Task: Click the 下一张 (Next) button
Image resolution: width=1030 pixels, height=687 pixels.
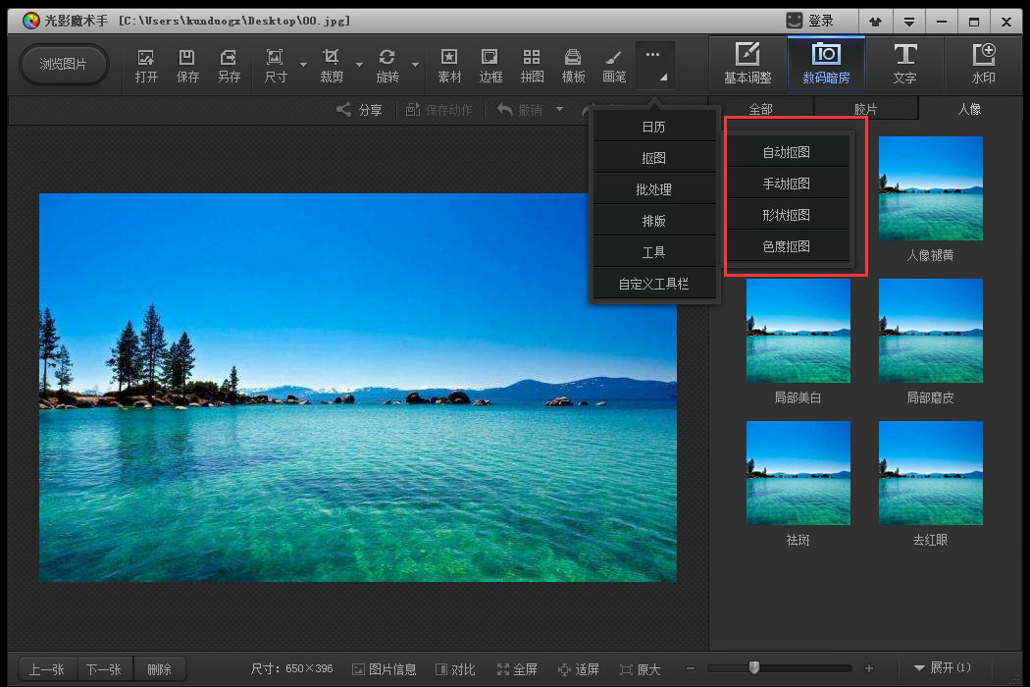Action: [x=104, y=669]
